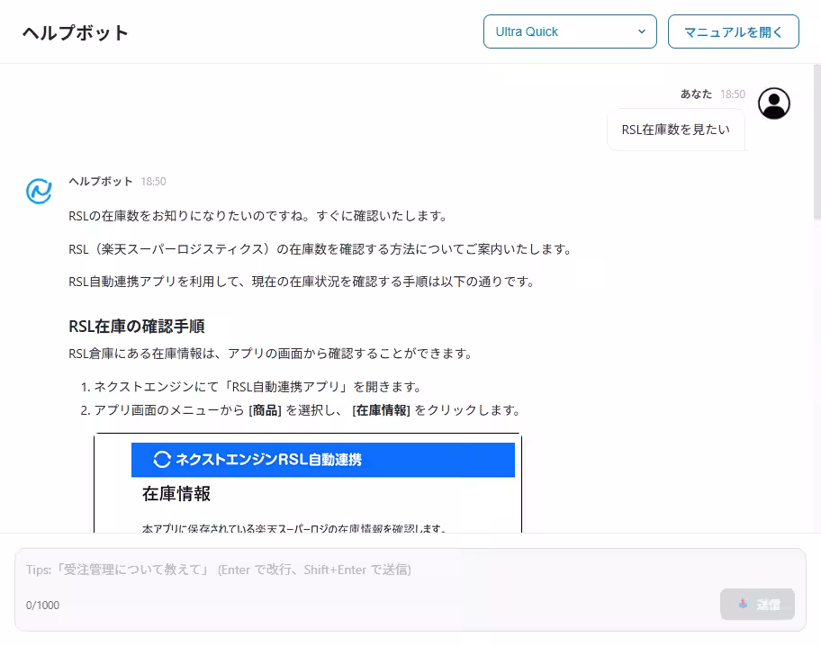This screenshot has width=821, height=646.
Task: Click the line starting RSL自動連携アプリを利用して
Action: click(302, 282)
